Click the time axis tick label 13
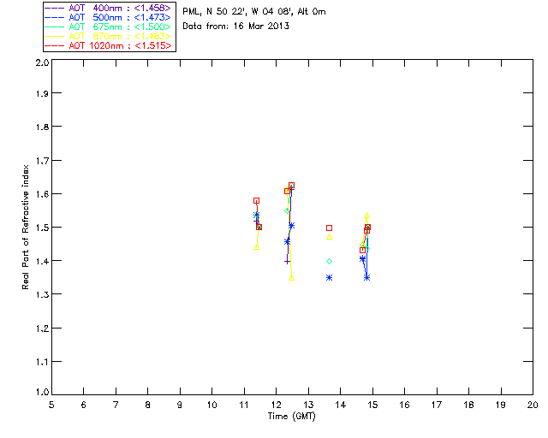The height and width of the screenshot is (438, 548). pyautogui.click(x=308, y=405)
